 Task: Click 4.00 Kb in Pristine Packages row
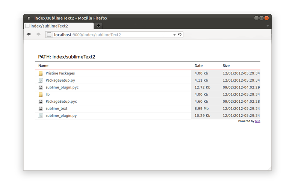[x=201, y=73]
